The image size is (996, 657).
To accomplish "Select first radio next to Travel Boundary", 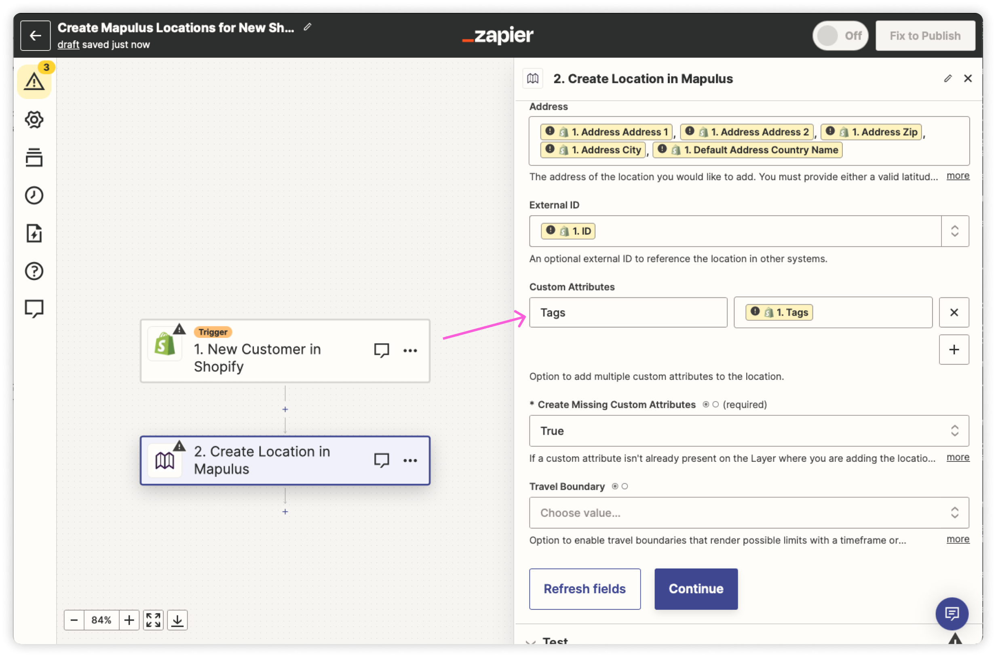I will point(615,486).
